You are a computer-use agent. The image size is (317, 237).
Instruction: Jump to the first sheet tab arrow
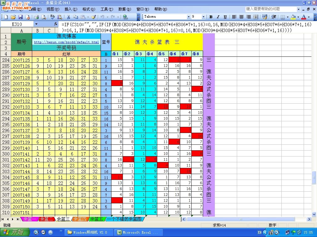click(2, 219)
